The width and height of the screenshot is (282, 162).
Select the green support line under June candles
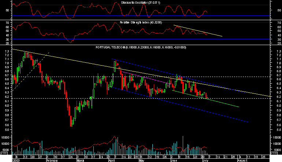pos(205,99)
